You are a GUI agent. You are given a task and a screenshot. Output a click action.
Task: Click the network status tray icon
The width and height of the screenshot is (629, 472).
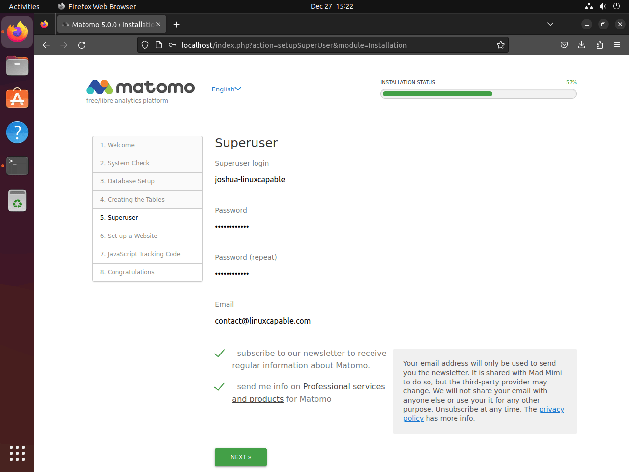point(589,6)
